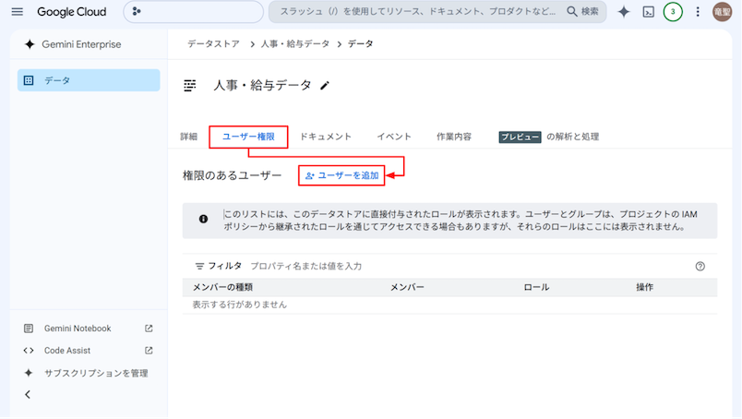Click the ユーザーを追加 button
This screenshot has height=419, width=742.
click(x=341, y=175)
